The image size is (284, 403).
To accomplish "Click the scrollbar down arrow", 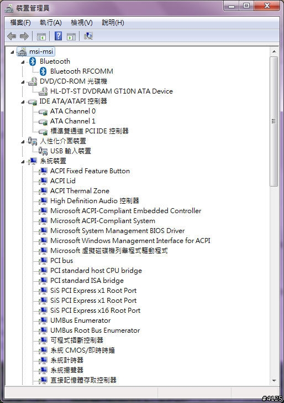I will [274, 380].
